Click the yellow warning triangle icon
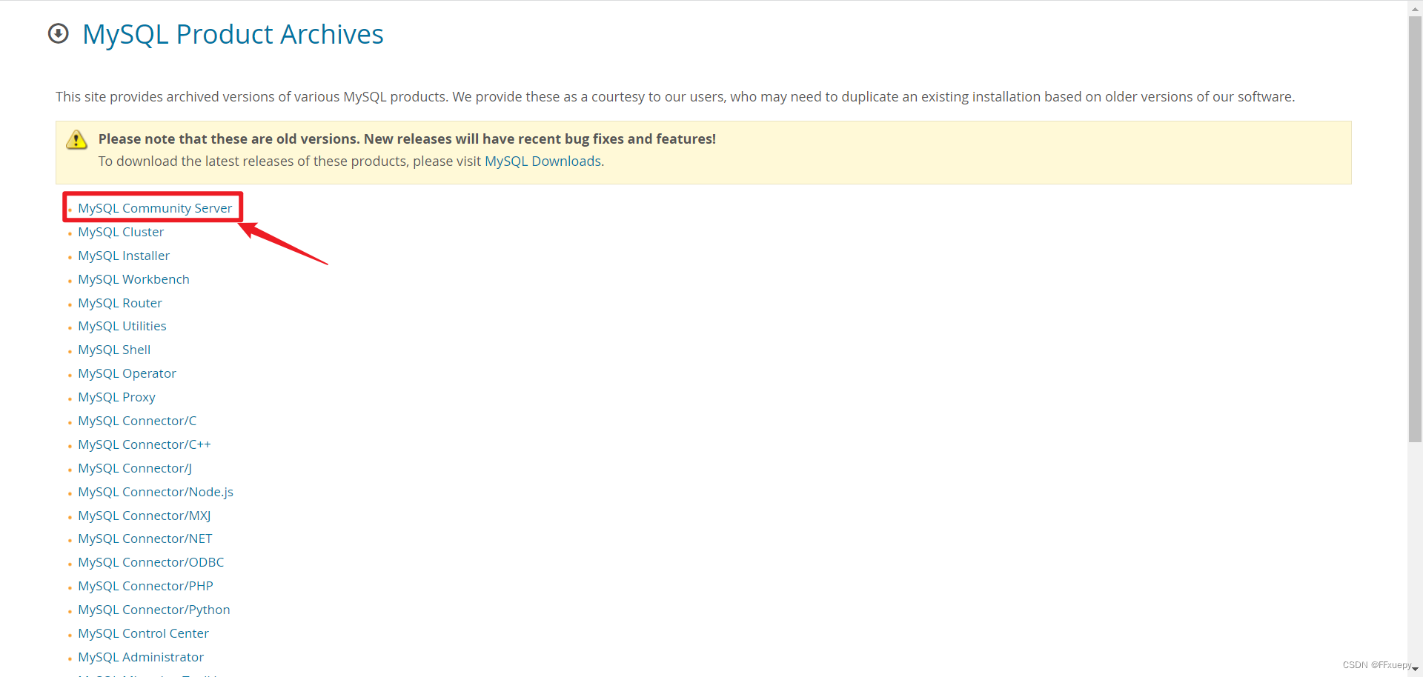Screen dimensions: 1423x677 pyautogui.click(x=77, y=139)
